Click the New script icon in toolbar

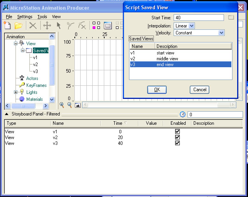[x=7, y=25]
